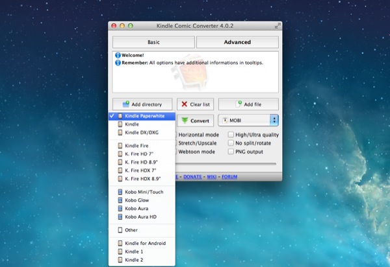Close the Kindle Comic Converter window
The height and width of the screenshot is (267, 390).
click(x=114, y=26)
